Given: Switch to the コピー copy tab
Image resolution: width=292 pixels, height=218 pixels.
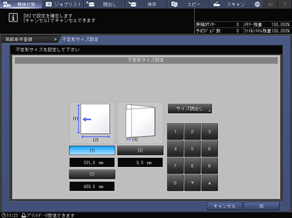Looking at the screenshot, I should click(188, 4).
